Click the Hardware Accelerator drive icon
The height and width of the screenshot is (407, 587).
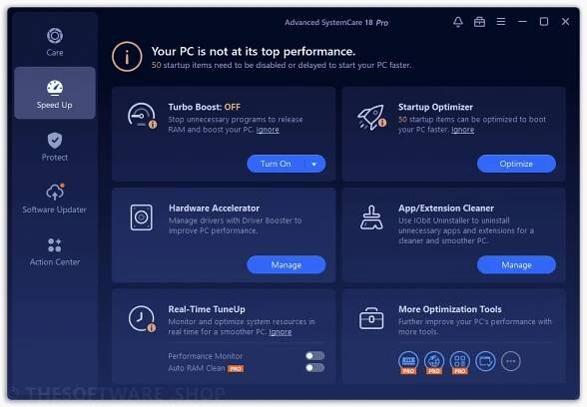point(142,217)
